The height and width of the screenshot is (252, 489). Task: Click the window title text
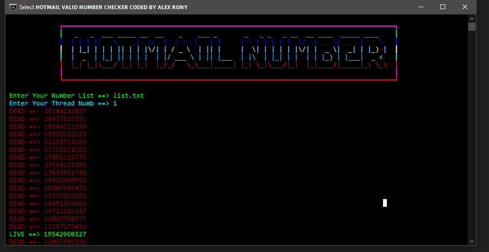click(x=103, y=7)
